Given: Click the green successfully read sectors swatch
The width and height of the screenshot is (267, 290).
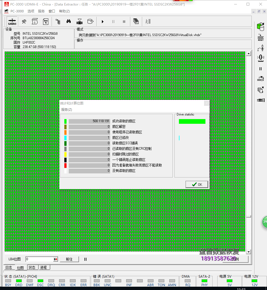Looking at the screenshot, I should 65,121.
